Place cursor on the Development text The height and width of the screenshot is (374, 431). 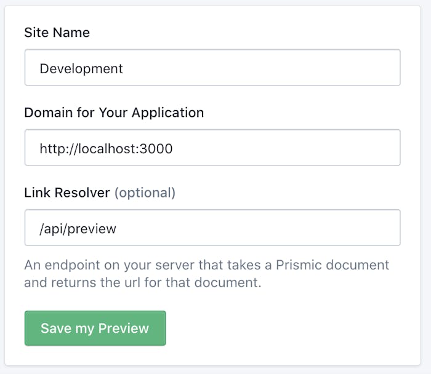81,69
